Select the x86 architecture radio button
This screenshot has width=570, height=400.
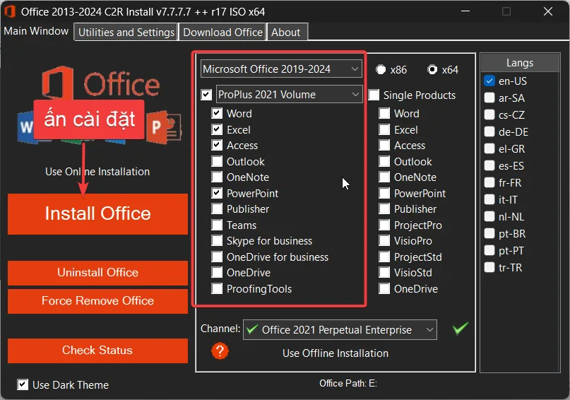pos(381,69)
